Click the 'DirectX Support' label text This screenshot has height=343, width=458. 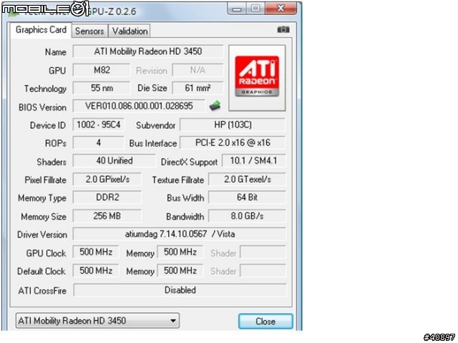coord(189,162)
